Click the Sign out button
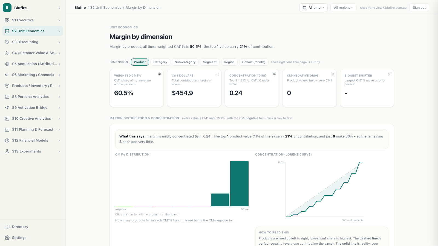Viewport: 438px width, 246px height. 419,8
